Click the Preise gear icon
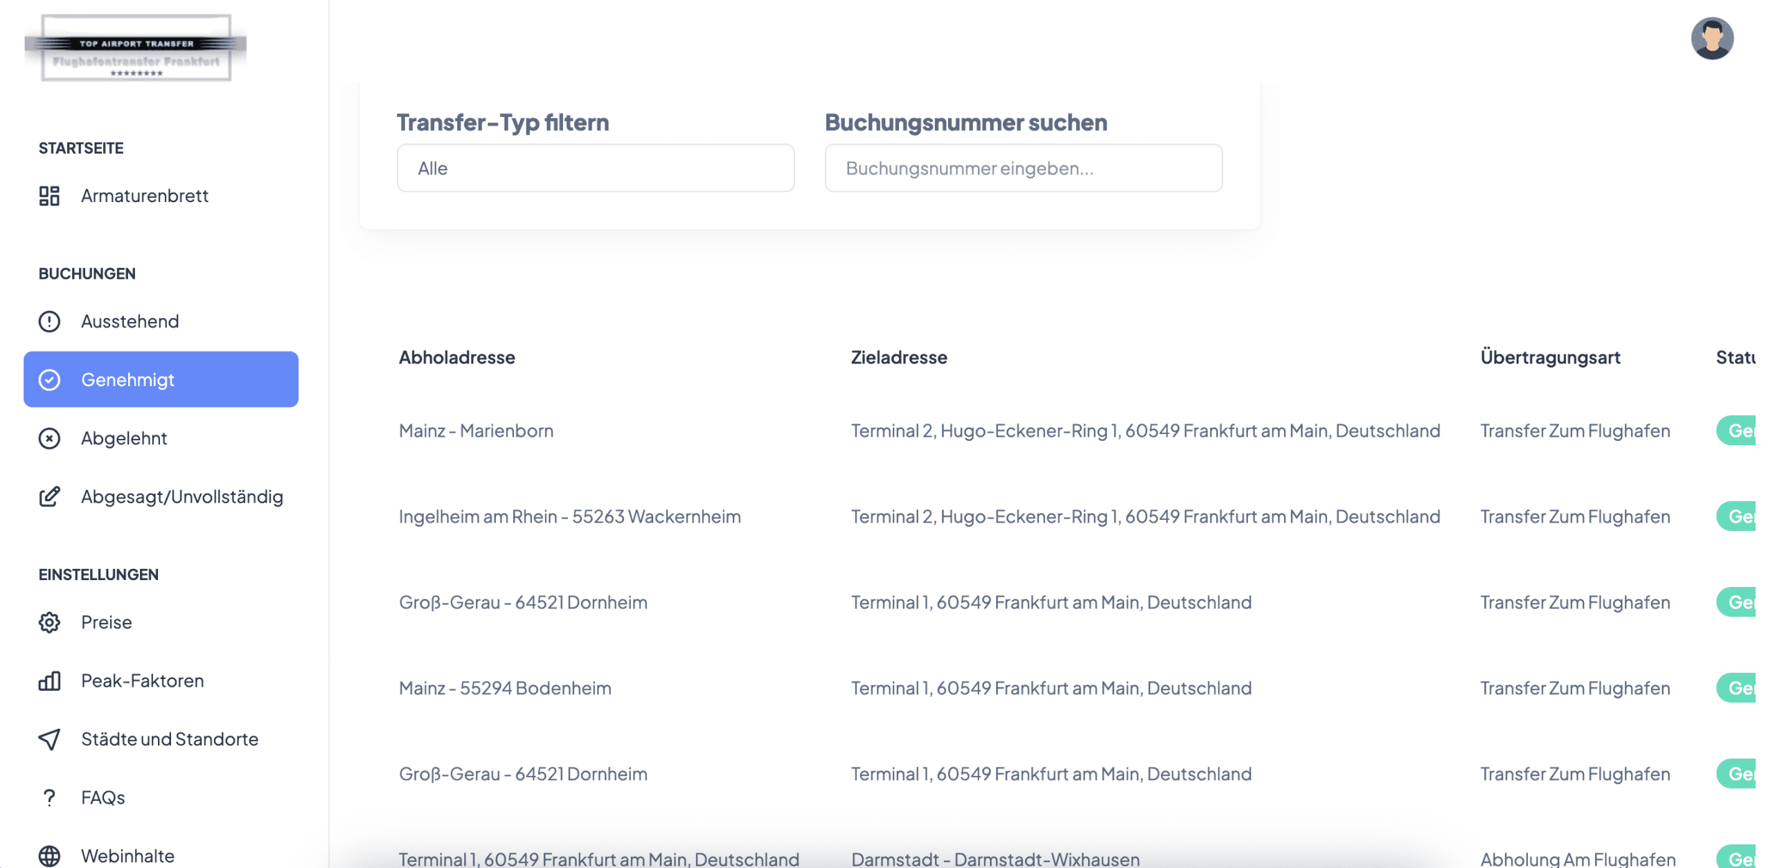This screenshot has width=1773, height=868. click(x=49, y=622)
